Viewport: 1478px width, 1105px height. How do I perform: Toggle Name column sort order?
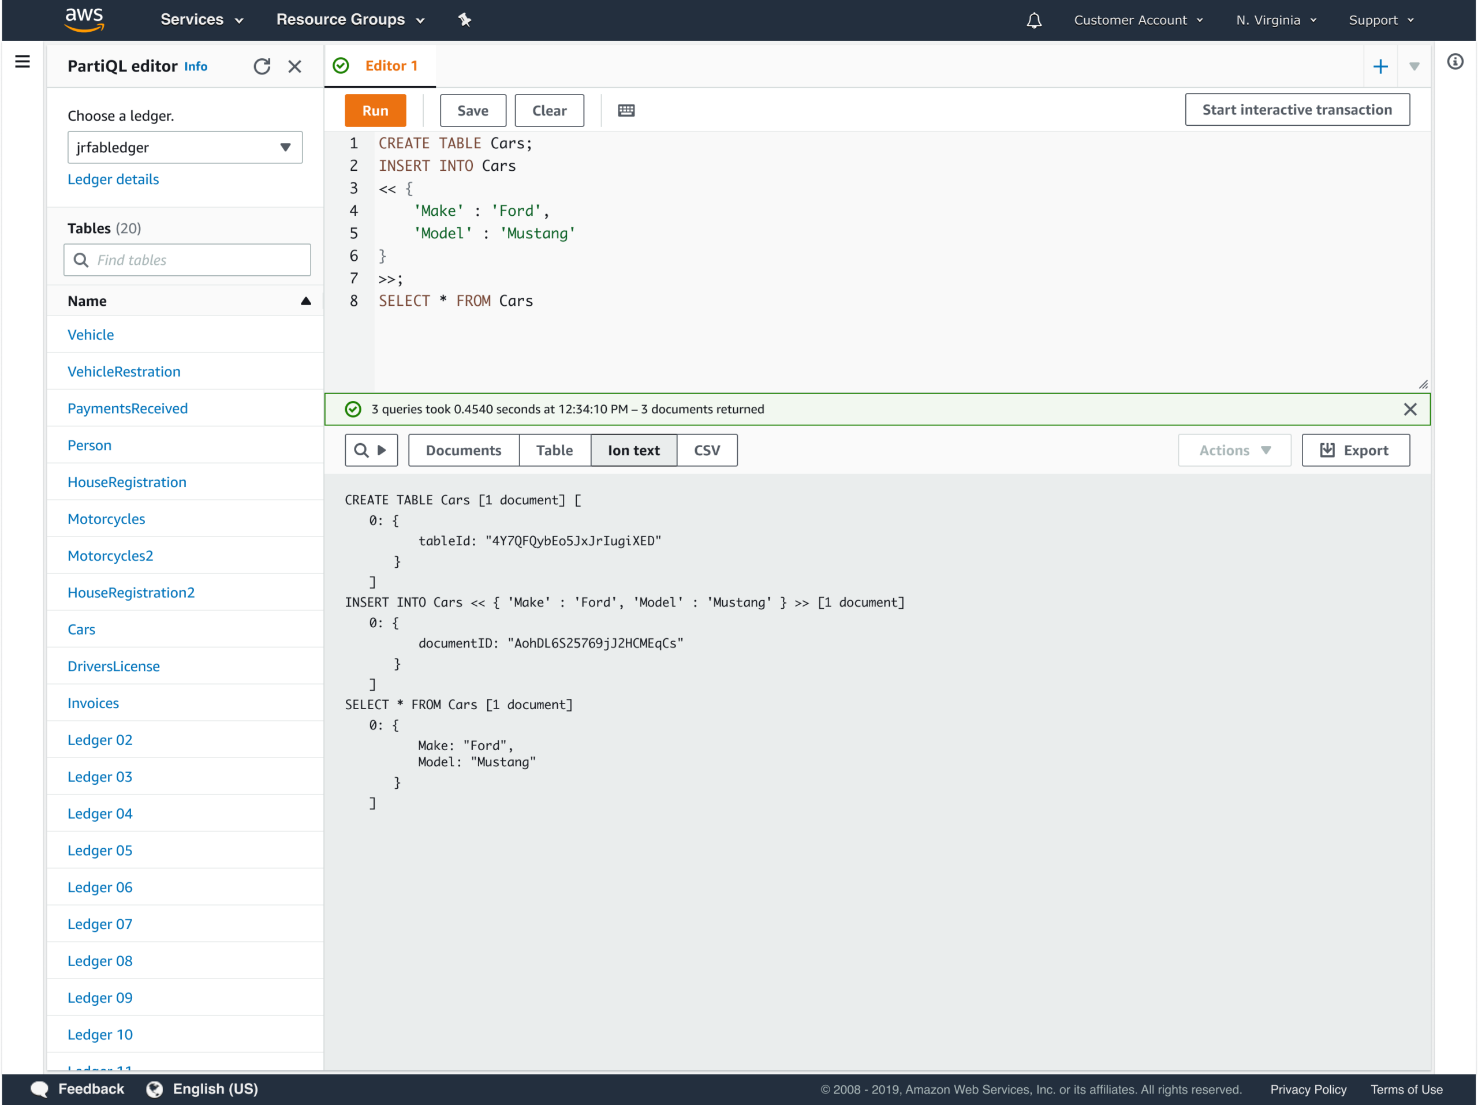306,301
